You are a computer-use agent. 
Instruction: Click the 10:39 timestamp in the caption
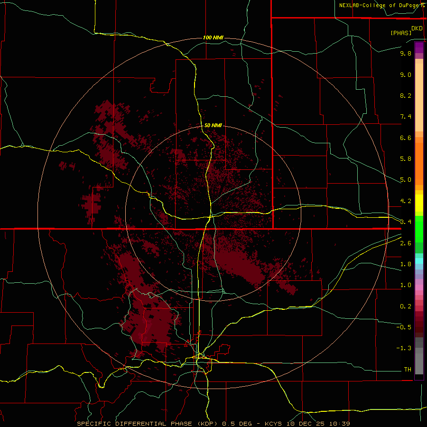click(x=339, y=424)
